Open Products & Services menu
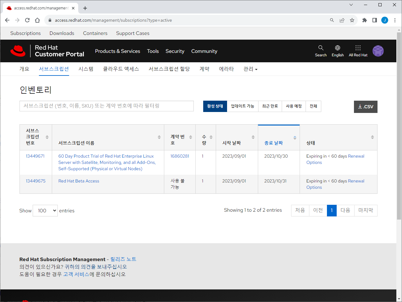Screen dimensions: 402x302 click(x=117, y=51)
